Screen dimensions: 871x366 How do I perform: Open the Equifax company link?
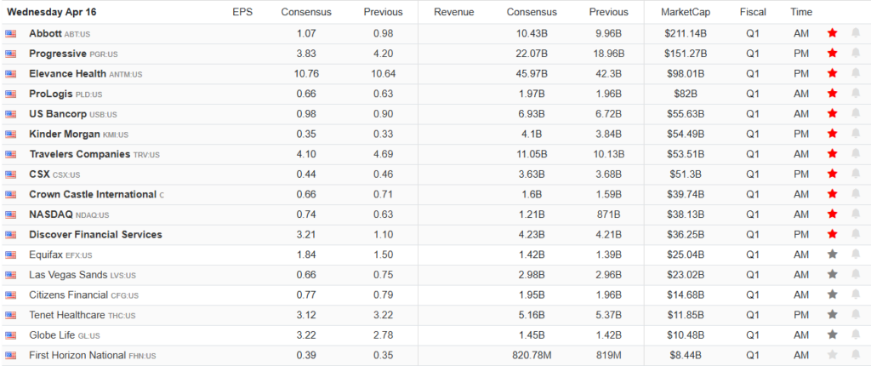point(46,254)
